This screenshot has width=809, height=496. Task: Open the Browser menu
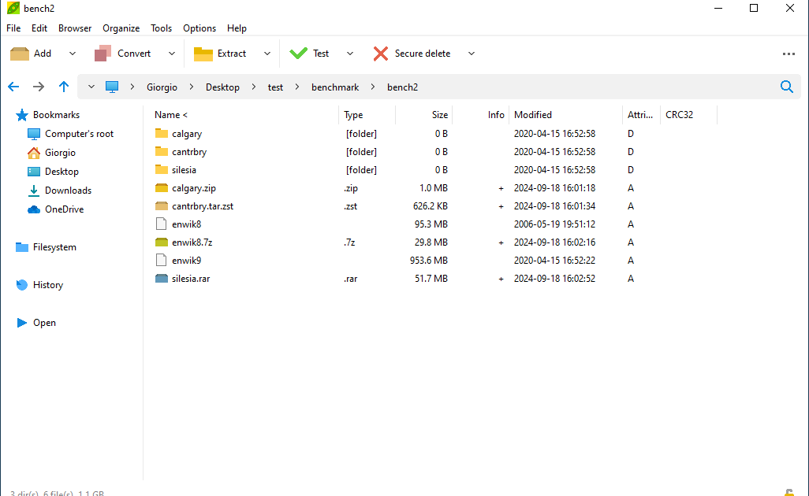[75, 28]
